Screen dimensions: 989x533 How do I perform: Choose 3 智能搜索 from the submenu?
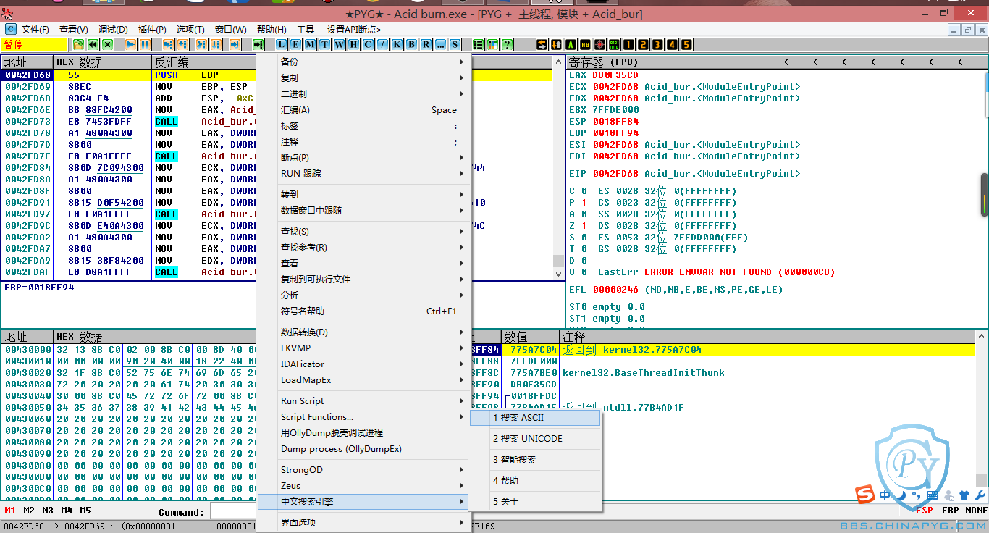(x=535, y=460)
